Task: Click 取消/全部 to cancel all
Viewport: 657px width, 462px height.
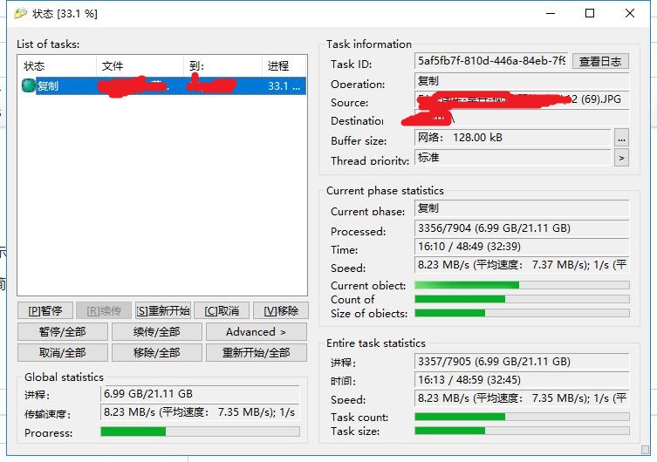Action: tap(62, 352)
